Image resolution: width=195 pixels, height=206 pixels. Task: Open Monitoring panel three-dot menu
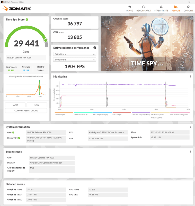click(x=191, y=76)
